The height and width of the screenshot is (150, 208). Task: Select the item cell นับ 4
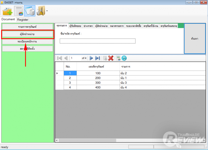pos(163,87)
